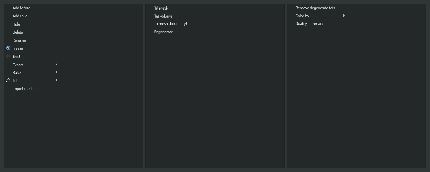Screen dimensions: 430x172
Task: Expand the Color by submenu arrow
Action: (x=344, y=16)
